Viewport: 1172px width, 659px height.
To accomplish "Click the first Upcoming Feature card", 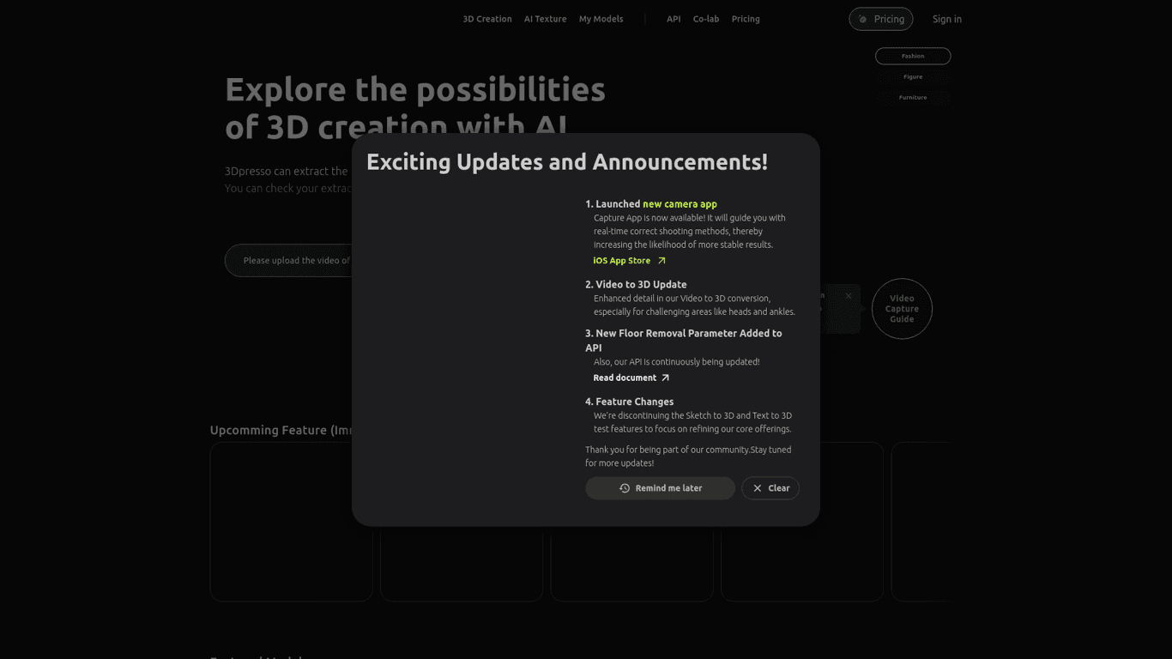I will (x=291, y=521).
